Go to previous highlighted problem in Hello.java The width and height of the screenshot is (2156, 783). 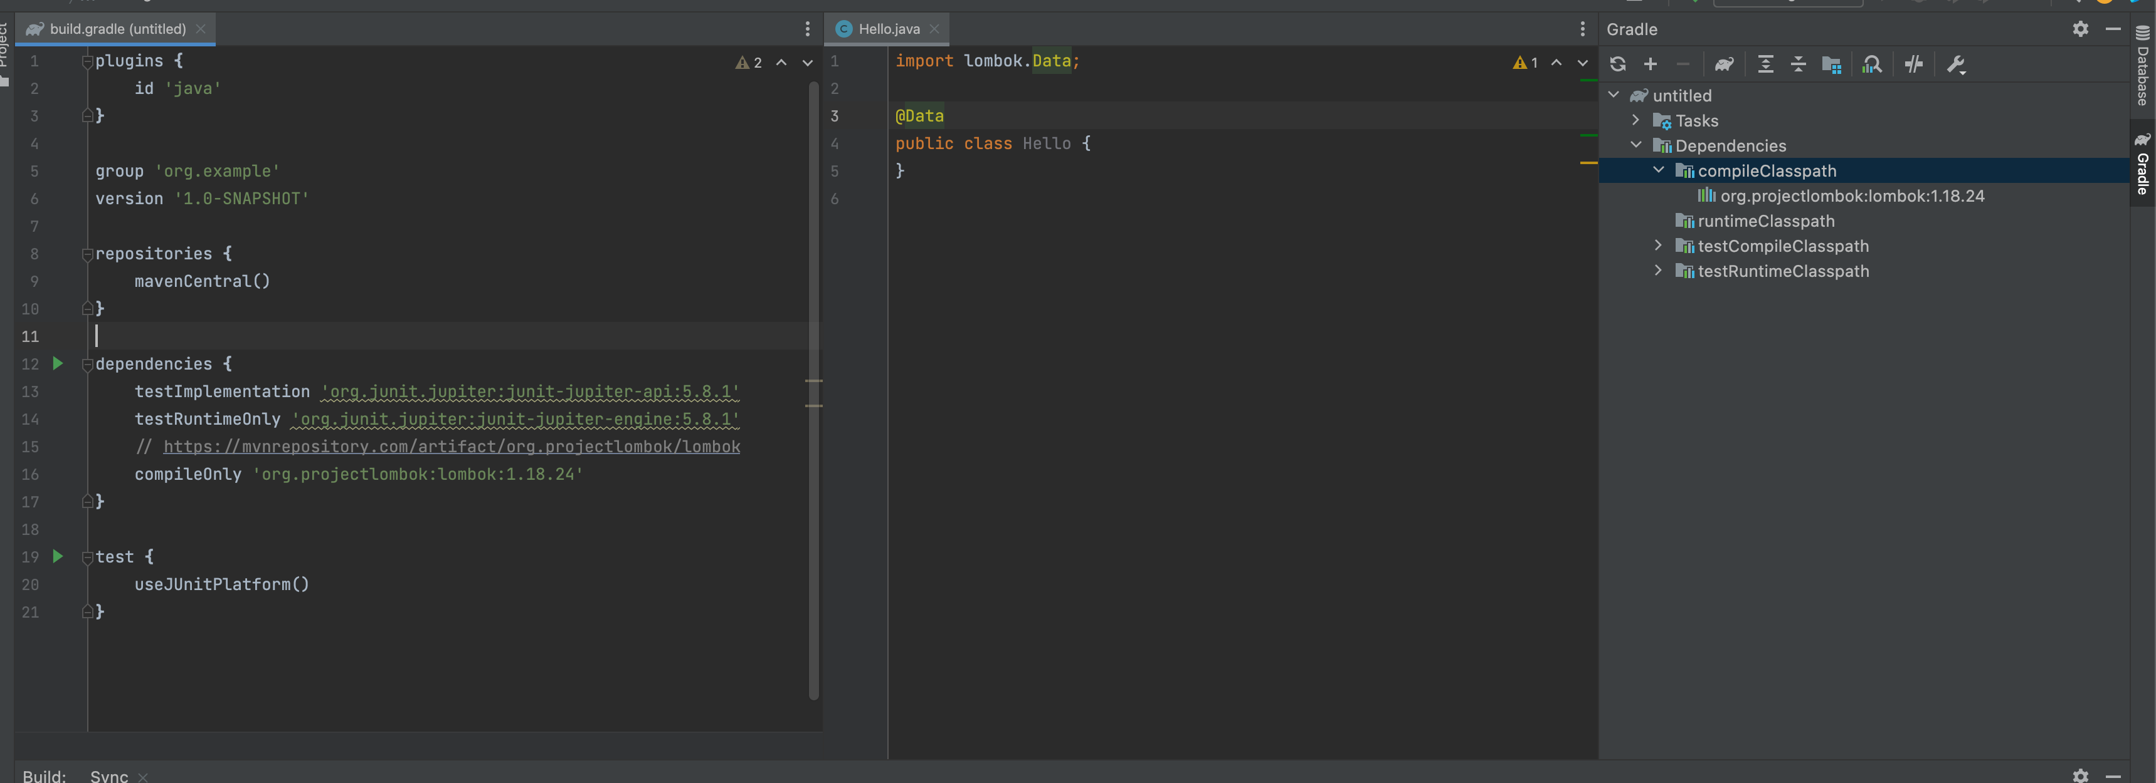(x=1556, y=63)
